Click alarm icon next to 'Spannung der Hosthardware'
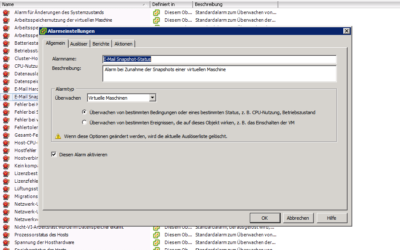This screenshot has height=250, width=400. point(6,243)
